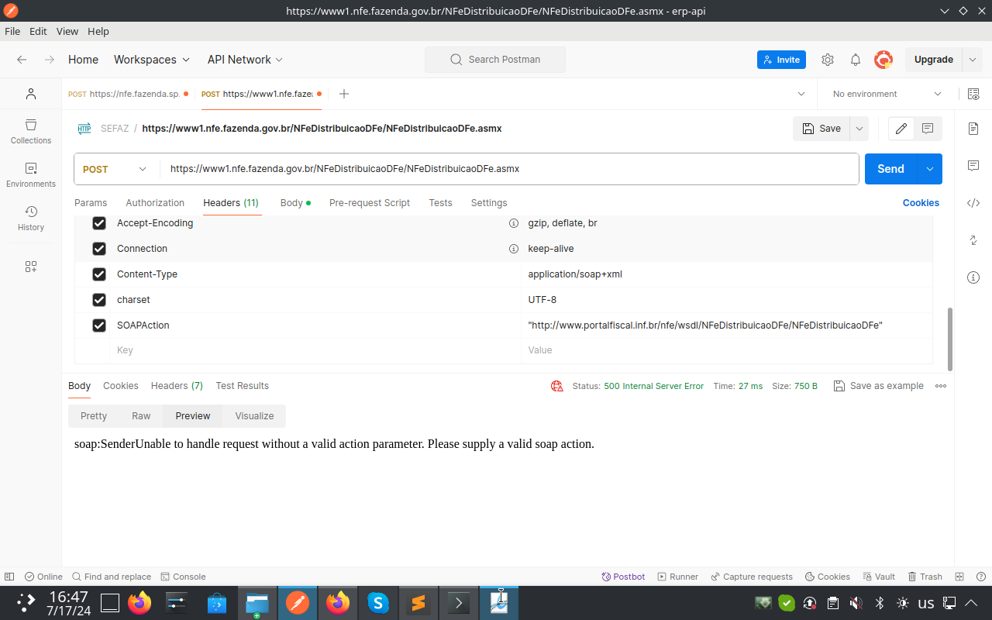Open the terminal from the taskbar

click(458, 603)
